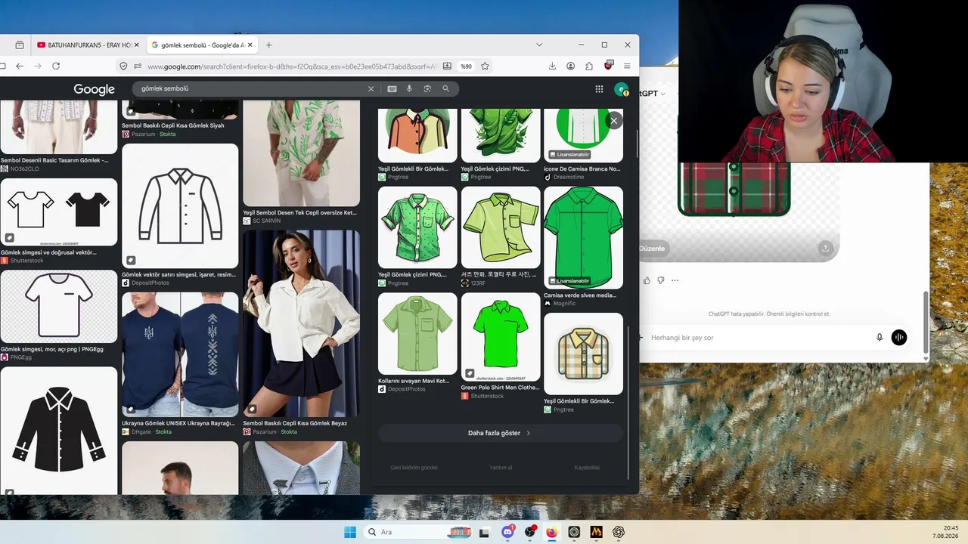Screen dimensions: 968x544
Task: Open the Firefox hamburger application menu
Action: 627,66
